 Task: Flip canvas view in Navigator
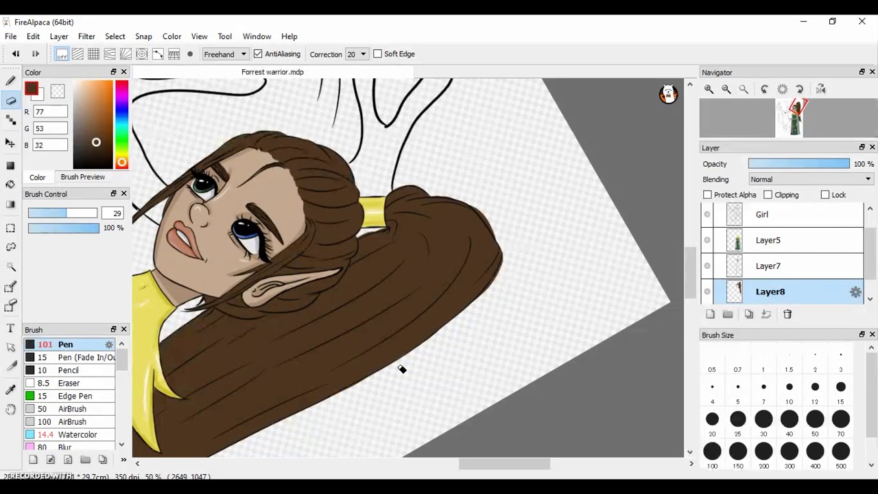click(x=821, y=89)
